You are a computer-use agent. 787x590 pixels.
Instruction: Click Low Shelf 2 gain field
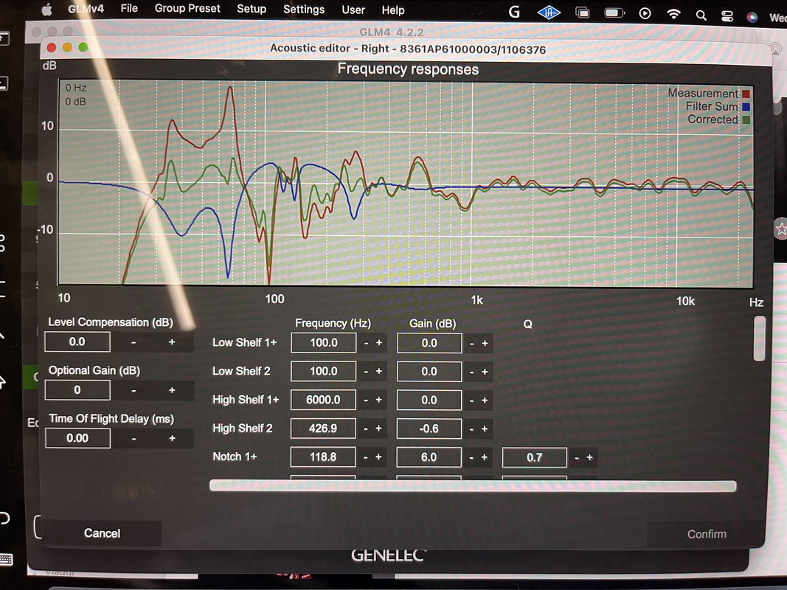429,372
